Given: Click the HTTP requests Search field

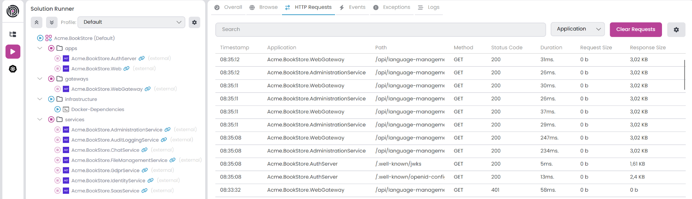Looking at the screenshot, I should 380,30.
